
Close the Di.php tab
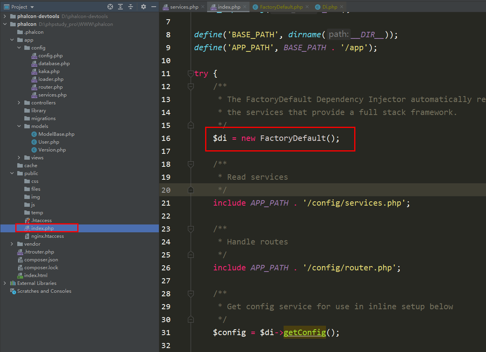(342, 7)
